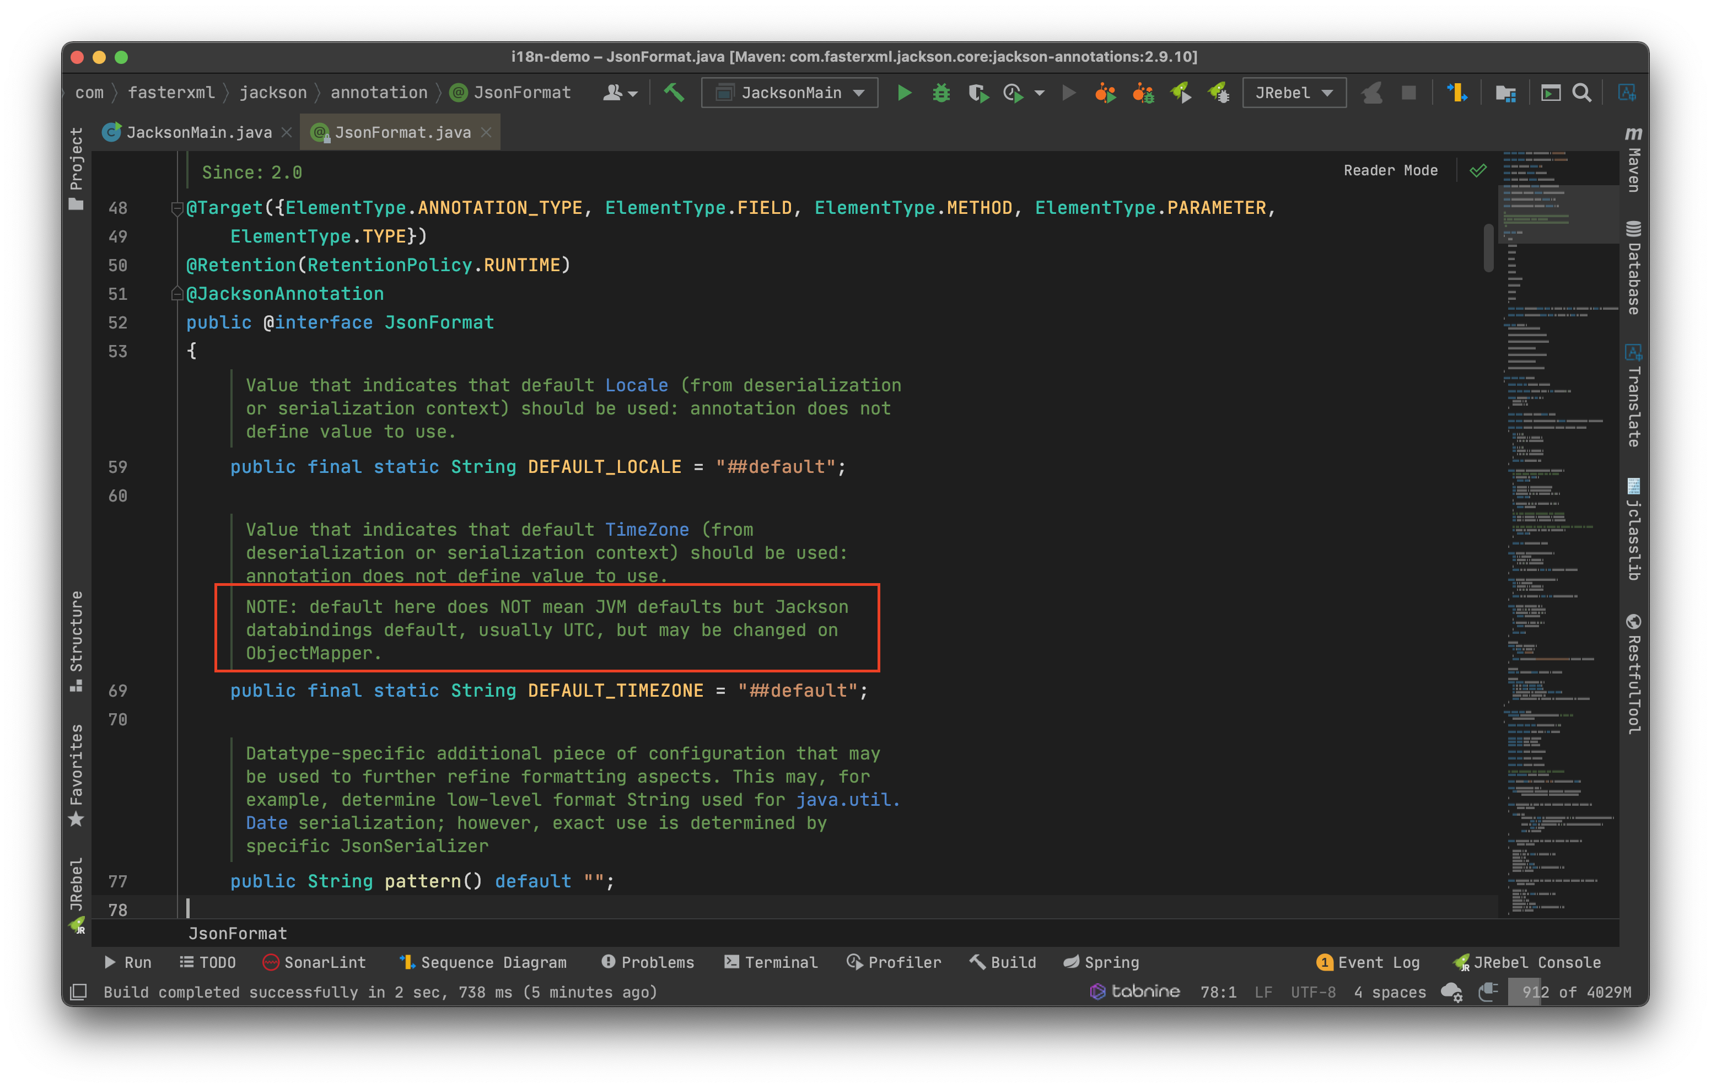Image resolution: width=1711 pixels, height=1088 pixels.
Task: Open the Terminal tool window tab
Action: [771, 962]
